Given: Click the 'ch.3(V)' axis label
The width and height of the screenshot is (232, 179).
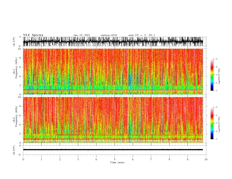Looking at the screenshot, I should pyautogui.click(x=14, y=150).
